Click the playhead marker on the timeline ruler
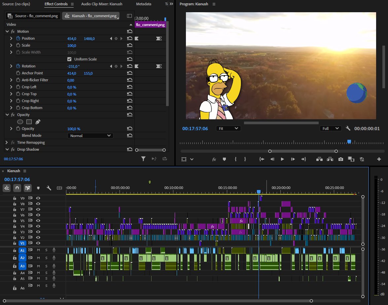Image resolution: width=388 pixels, height=305 pixels. (x=259, y=191)
